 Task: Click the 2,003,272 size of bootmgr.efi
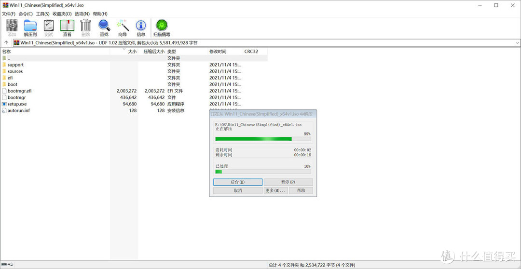(126, 91)
